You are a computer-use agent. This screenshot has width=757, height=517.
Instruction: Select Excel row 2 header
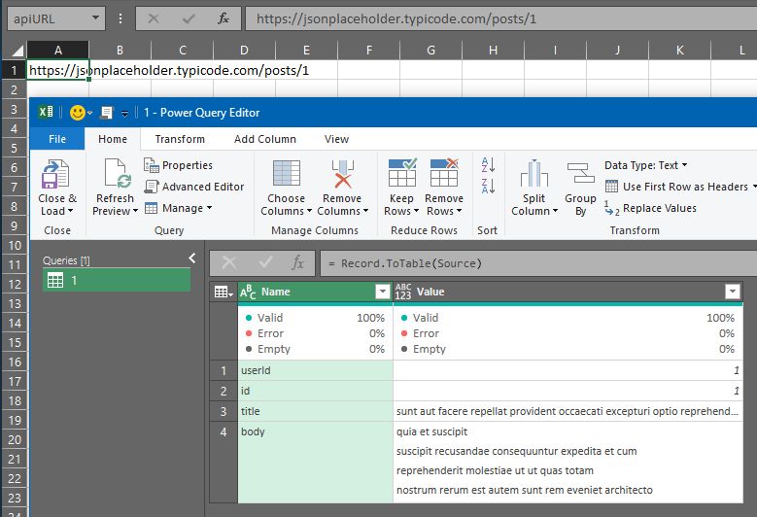click(x=14, y=89)
